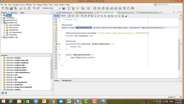Expand the javaeeDemo-ear project node

pos(2,20)
